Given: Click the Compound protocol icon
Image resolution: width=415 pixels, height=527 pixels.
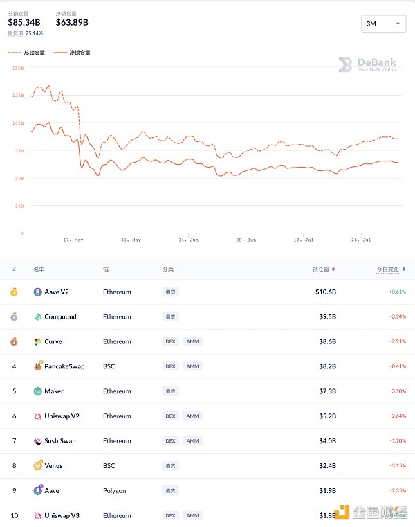Looking at the screenshot, I should (37, 317).
